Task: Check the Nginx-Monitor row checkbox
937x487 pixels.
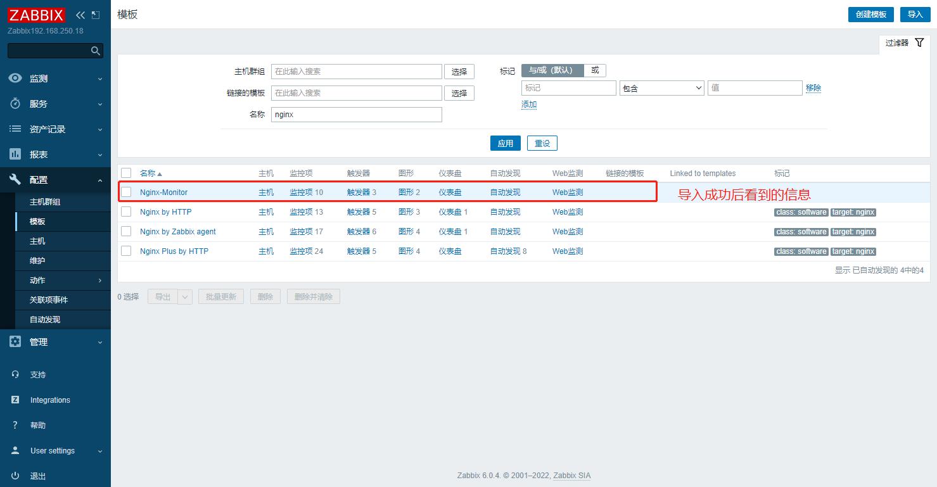Action: (x=126, y=192)
